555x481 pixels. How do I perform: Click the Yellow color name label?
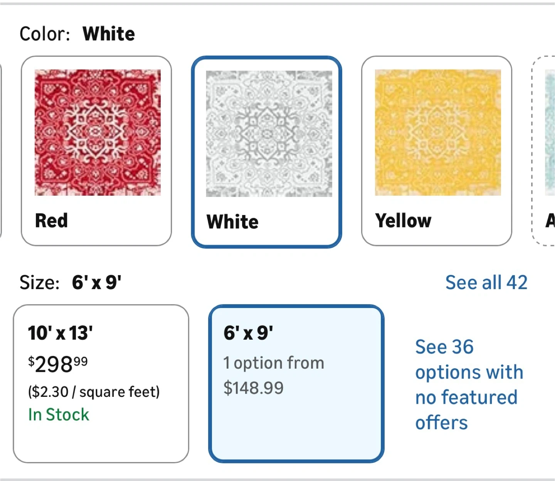point(403,221)
